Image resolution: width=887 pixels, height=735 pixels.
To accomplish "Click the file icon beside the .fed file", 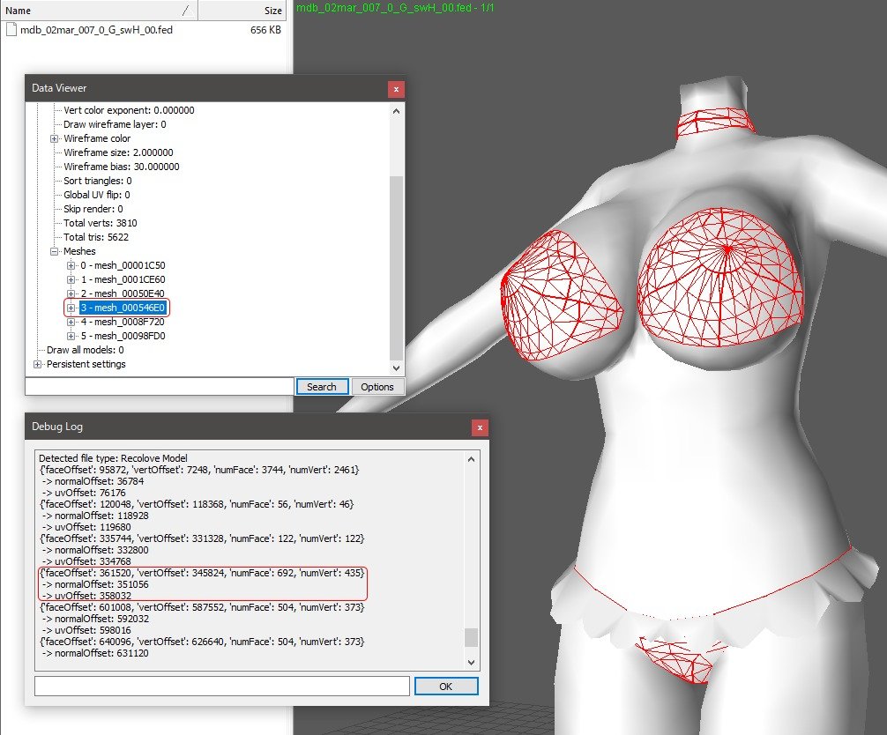I will point(11,29).
